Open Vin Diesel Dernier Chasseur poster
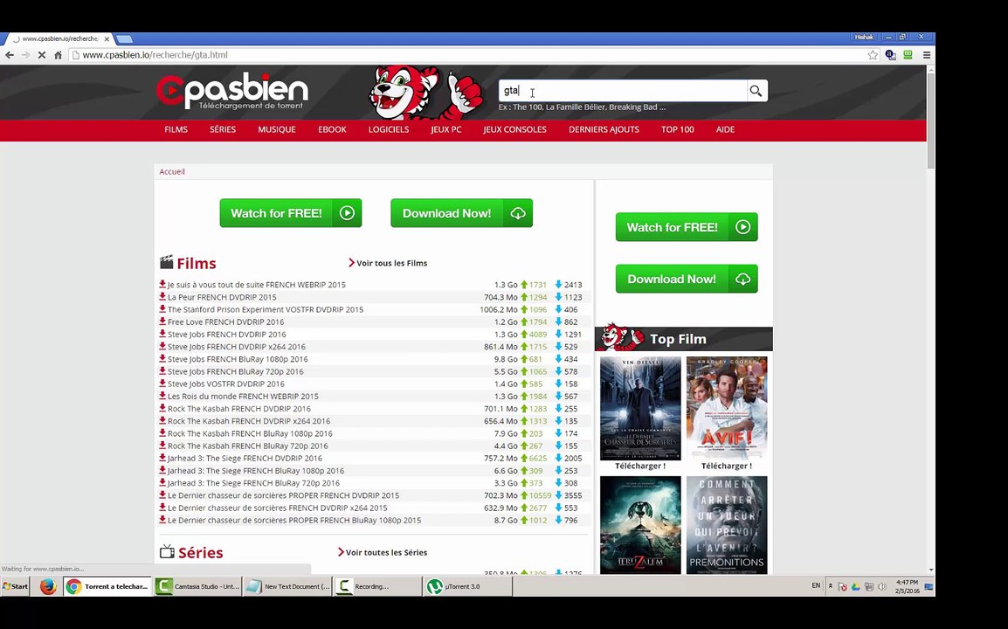 (640, 408)
